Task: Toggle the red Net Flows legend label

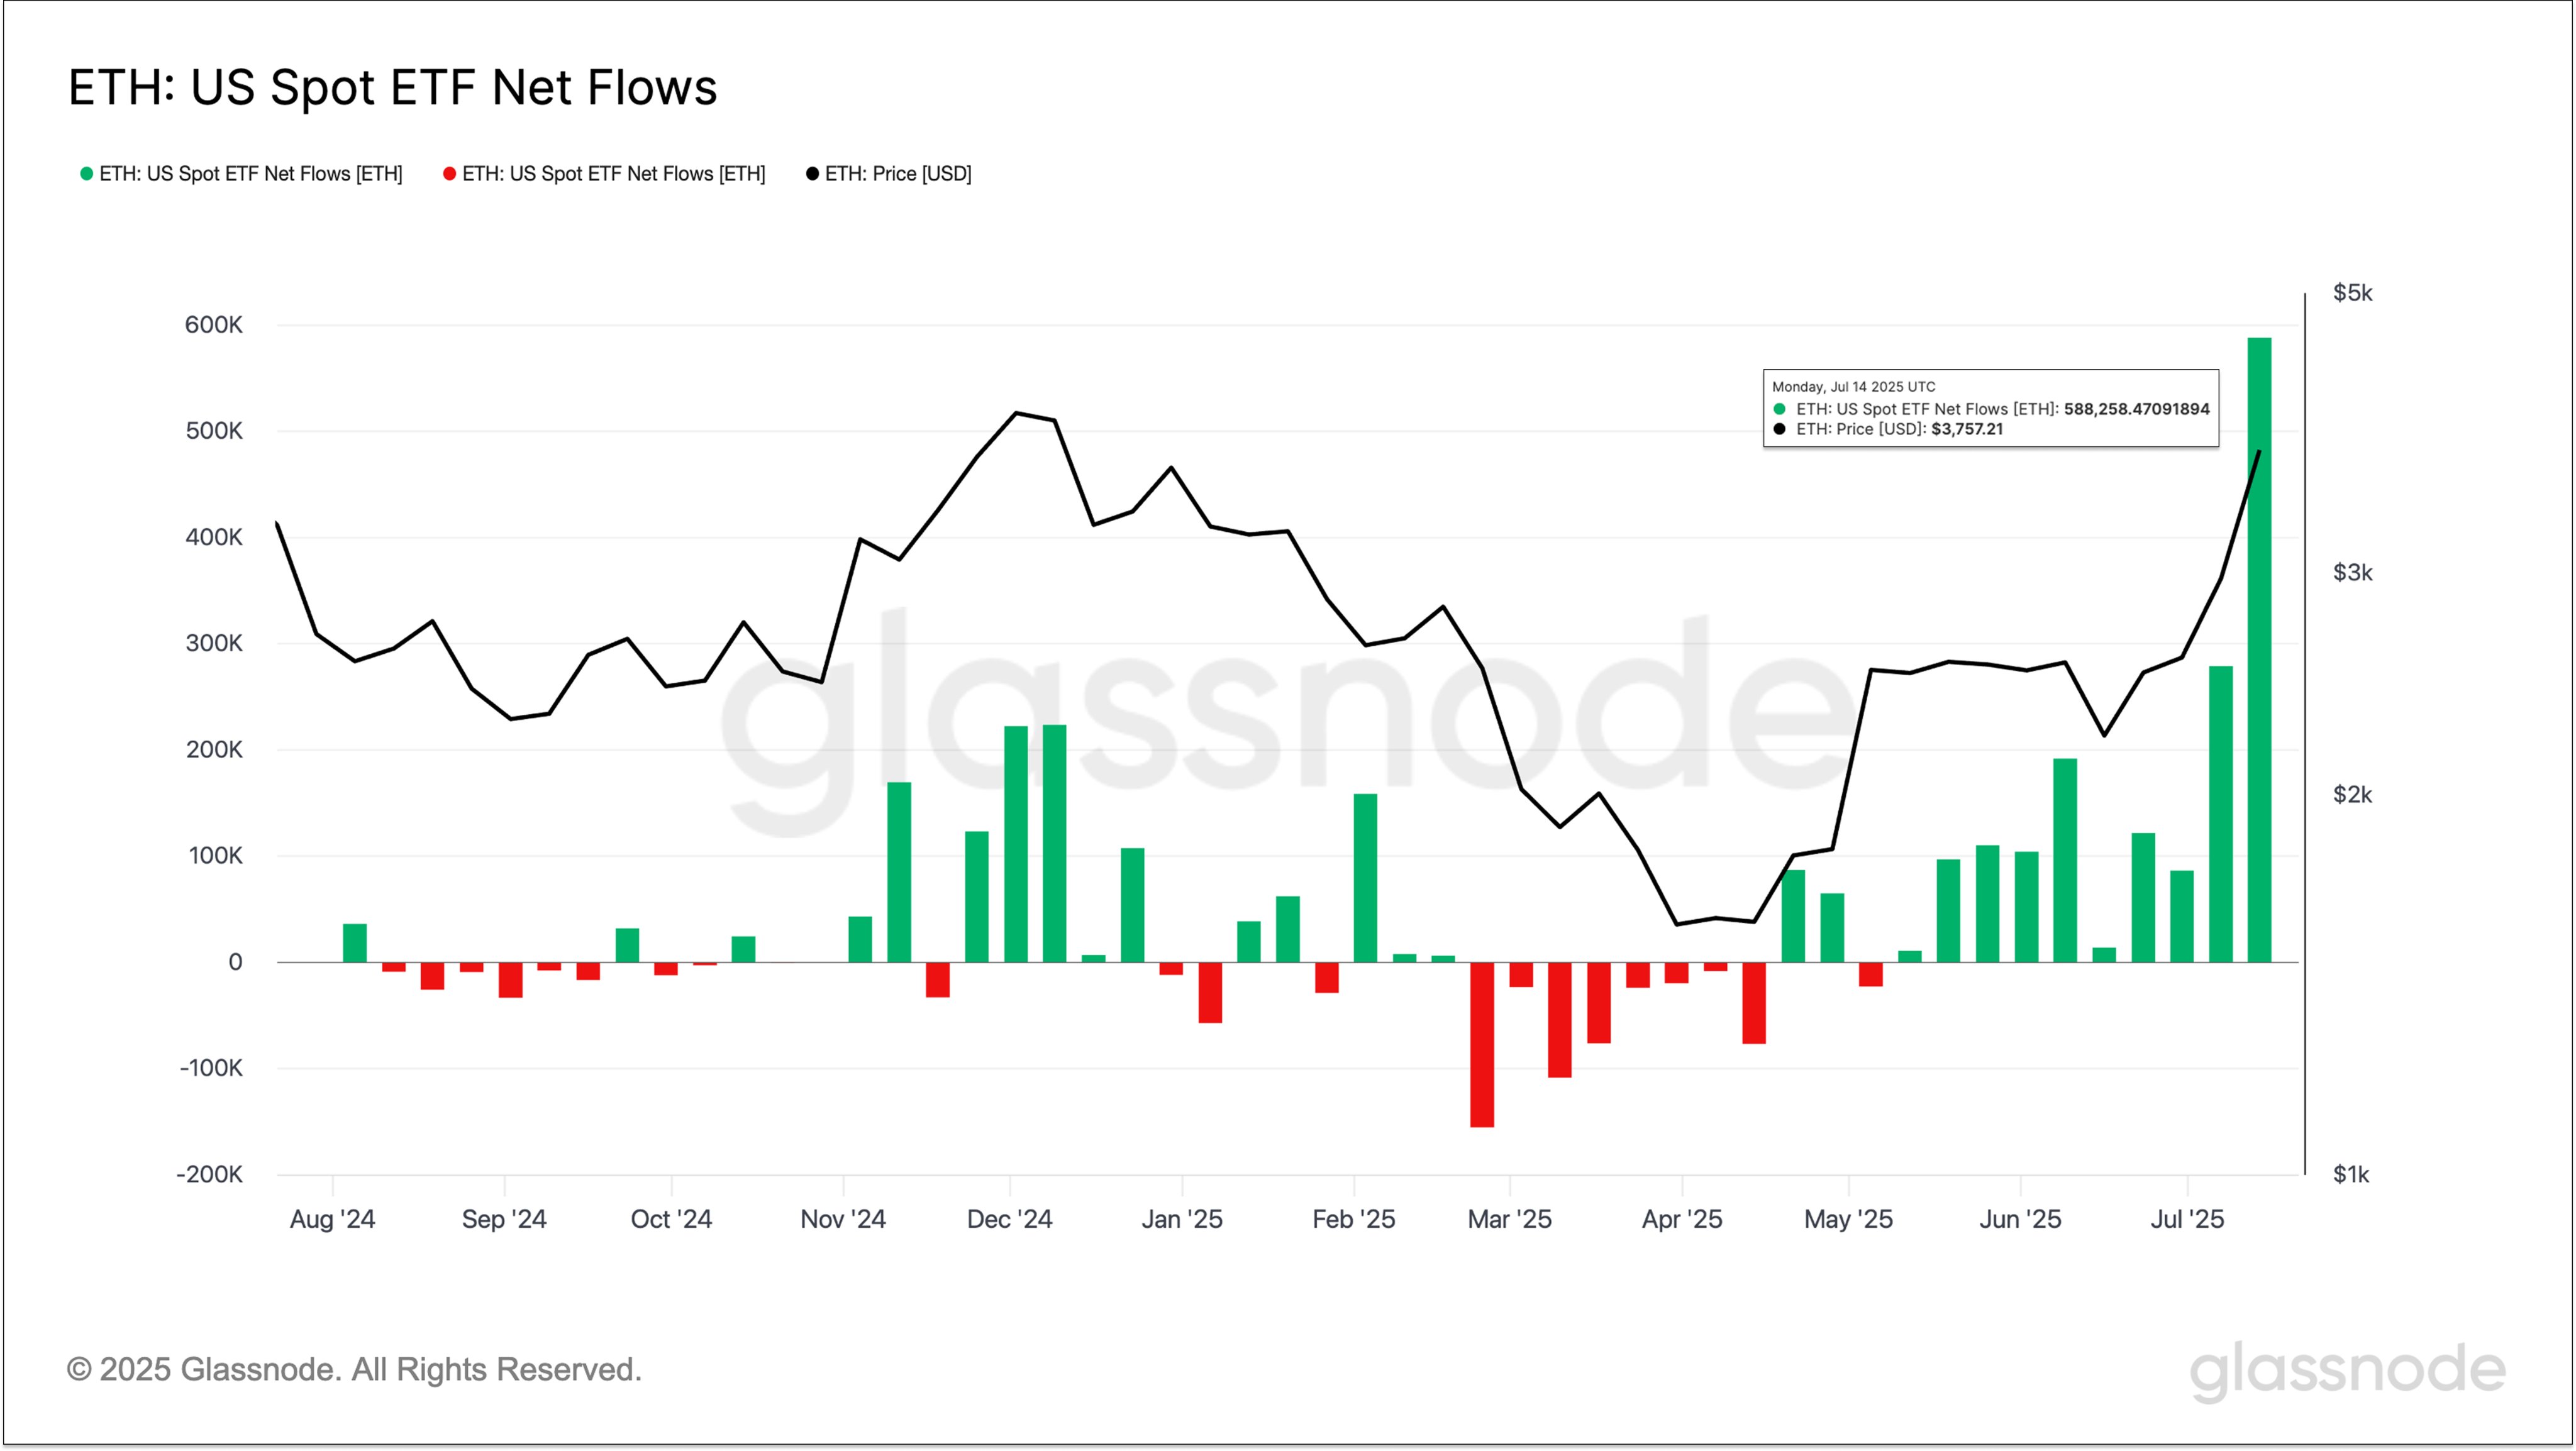Action: [613, 174]
